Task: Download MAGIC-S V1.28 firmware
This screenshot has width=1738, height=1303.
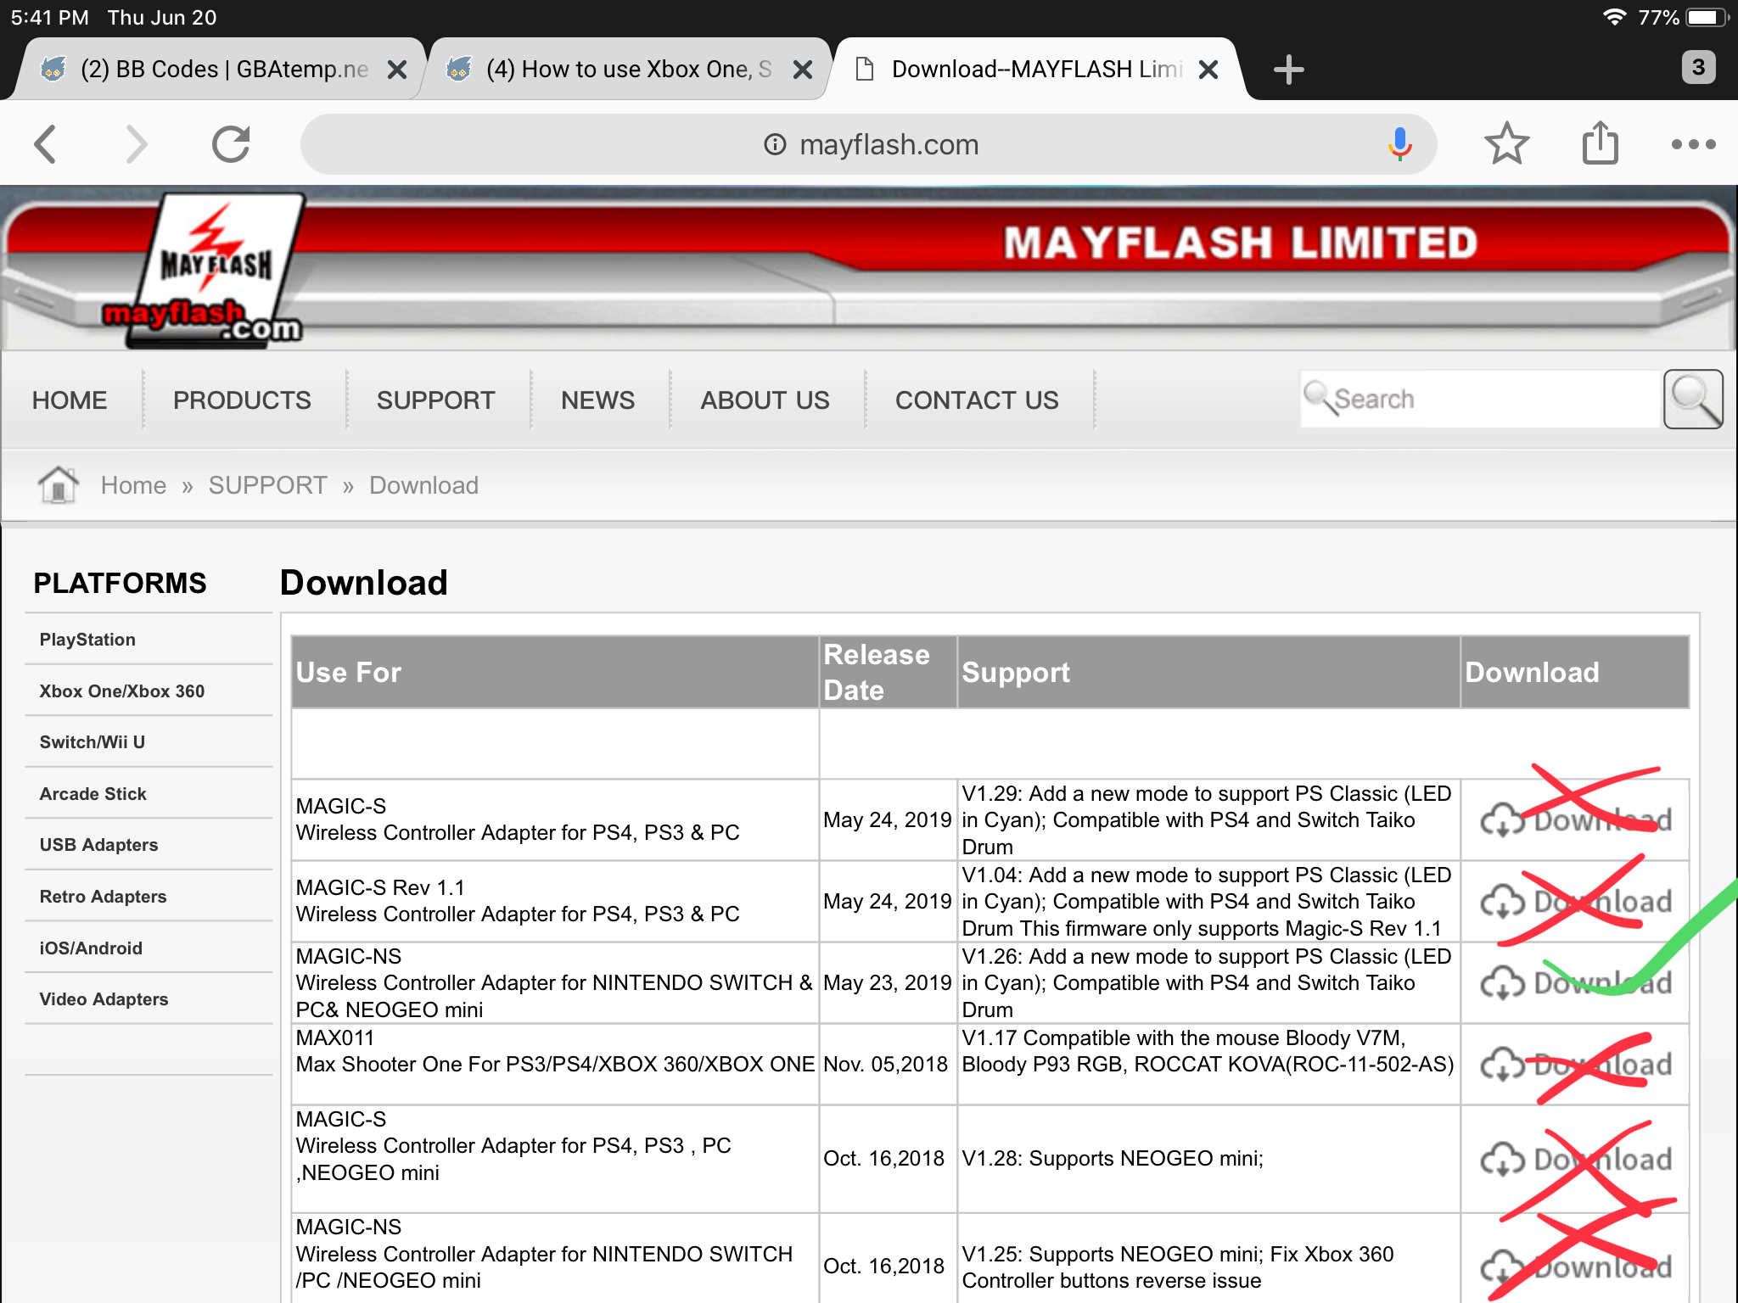Action: point(1576,1159)
